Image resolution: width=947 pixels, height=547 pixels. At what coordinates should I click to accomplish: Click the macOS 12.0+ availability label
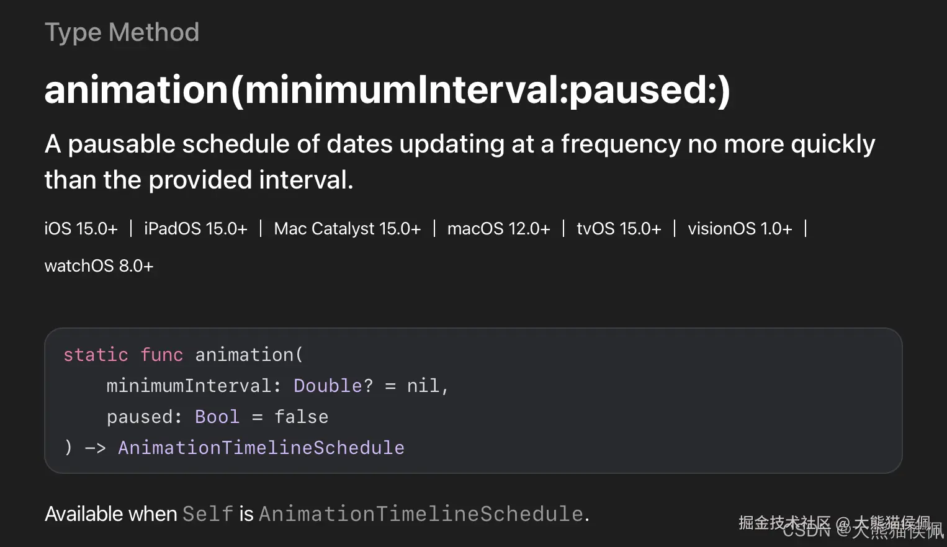(x=498, y=229)
